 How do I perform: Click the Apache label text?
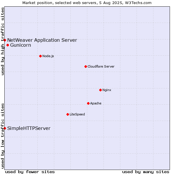[96, 104]
